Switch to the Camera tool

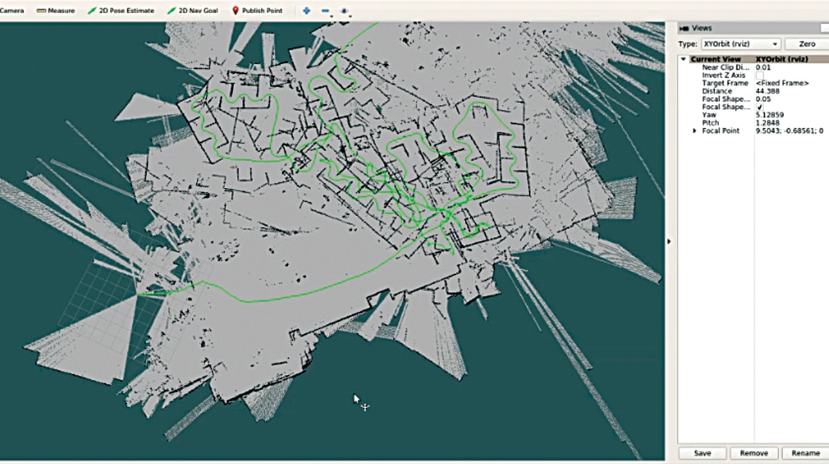[14, 10]
